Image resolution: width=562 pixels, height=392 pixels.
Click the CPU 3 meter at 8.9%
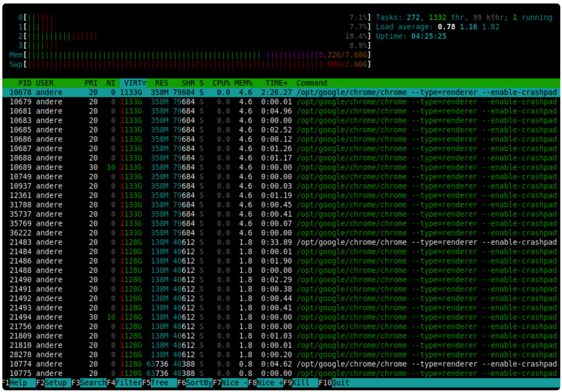[x=194, y=45]
